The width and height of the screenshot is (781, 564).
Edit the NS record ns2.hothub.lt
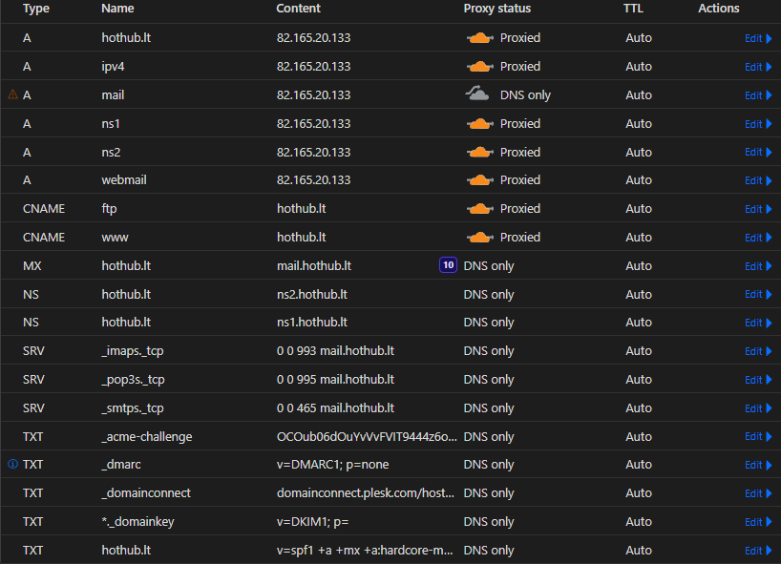(758, 294)
